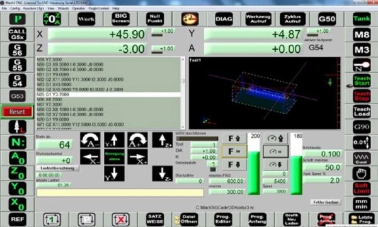Viewport: 378px width, 227px height.
Task: Open the Config menu
Action: pos(15,8)
